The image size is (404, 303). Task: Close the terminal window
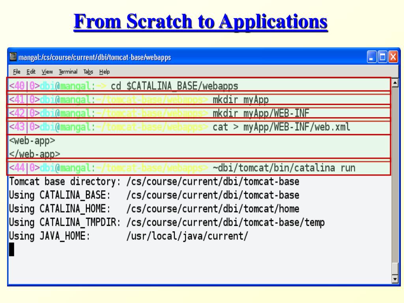tap(393, 57)
